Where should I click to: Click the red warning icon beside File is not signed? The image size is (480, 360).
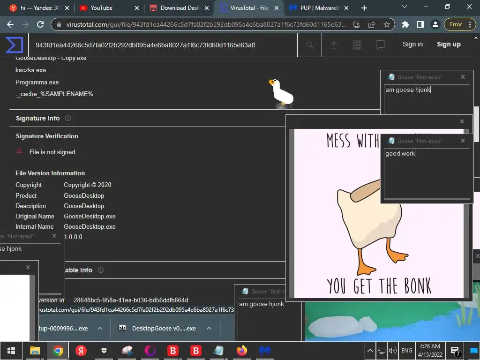[19, 151]
